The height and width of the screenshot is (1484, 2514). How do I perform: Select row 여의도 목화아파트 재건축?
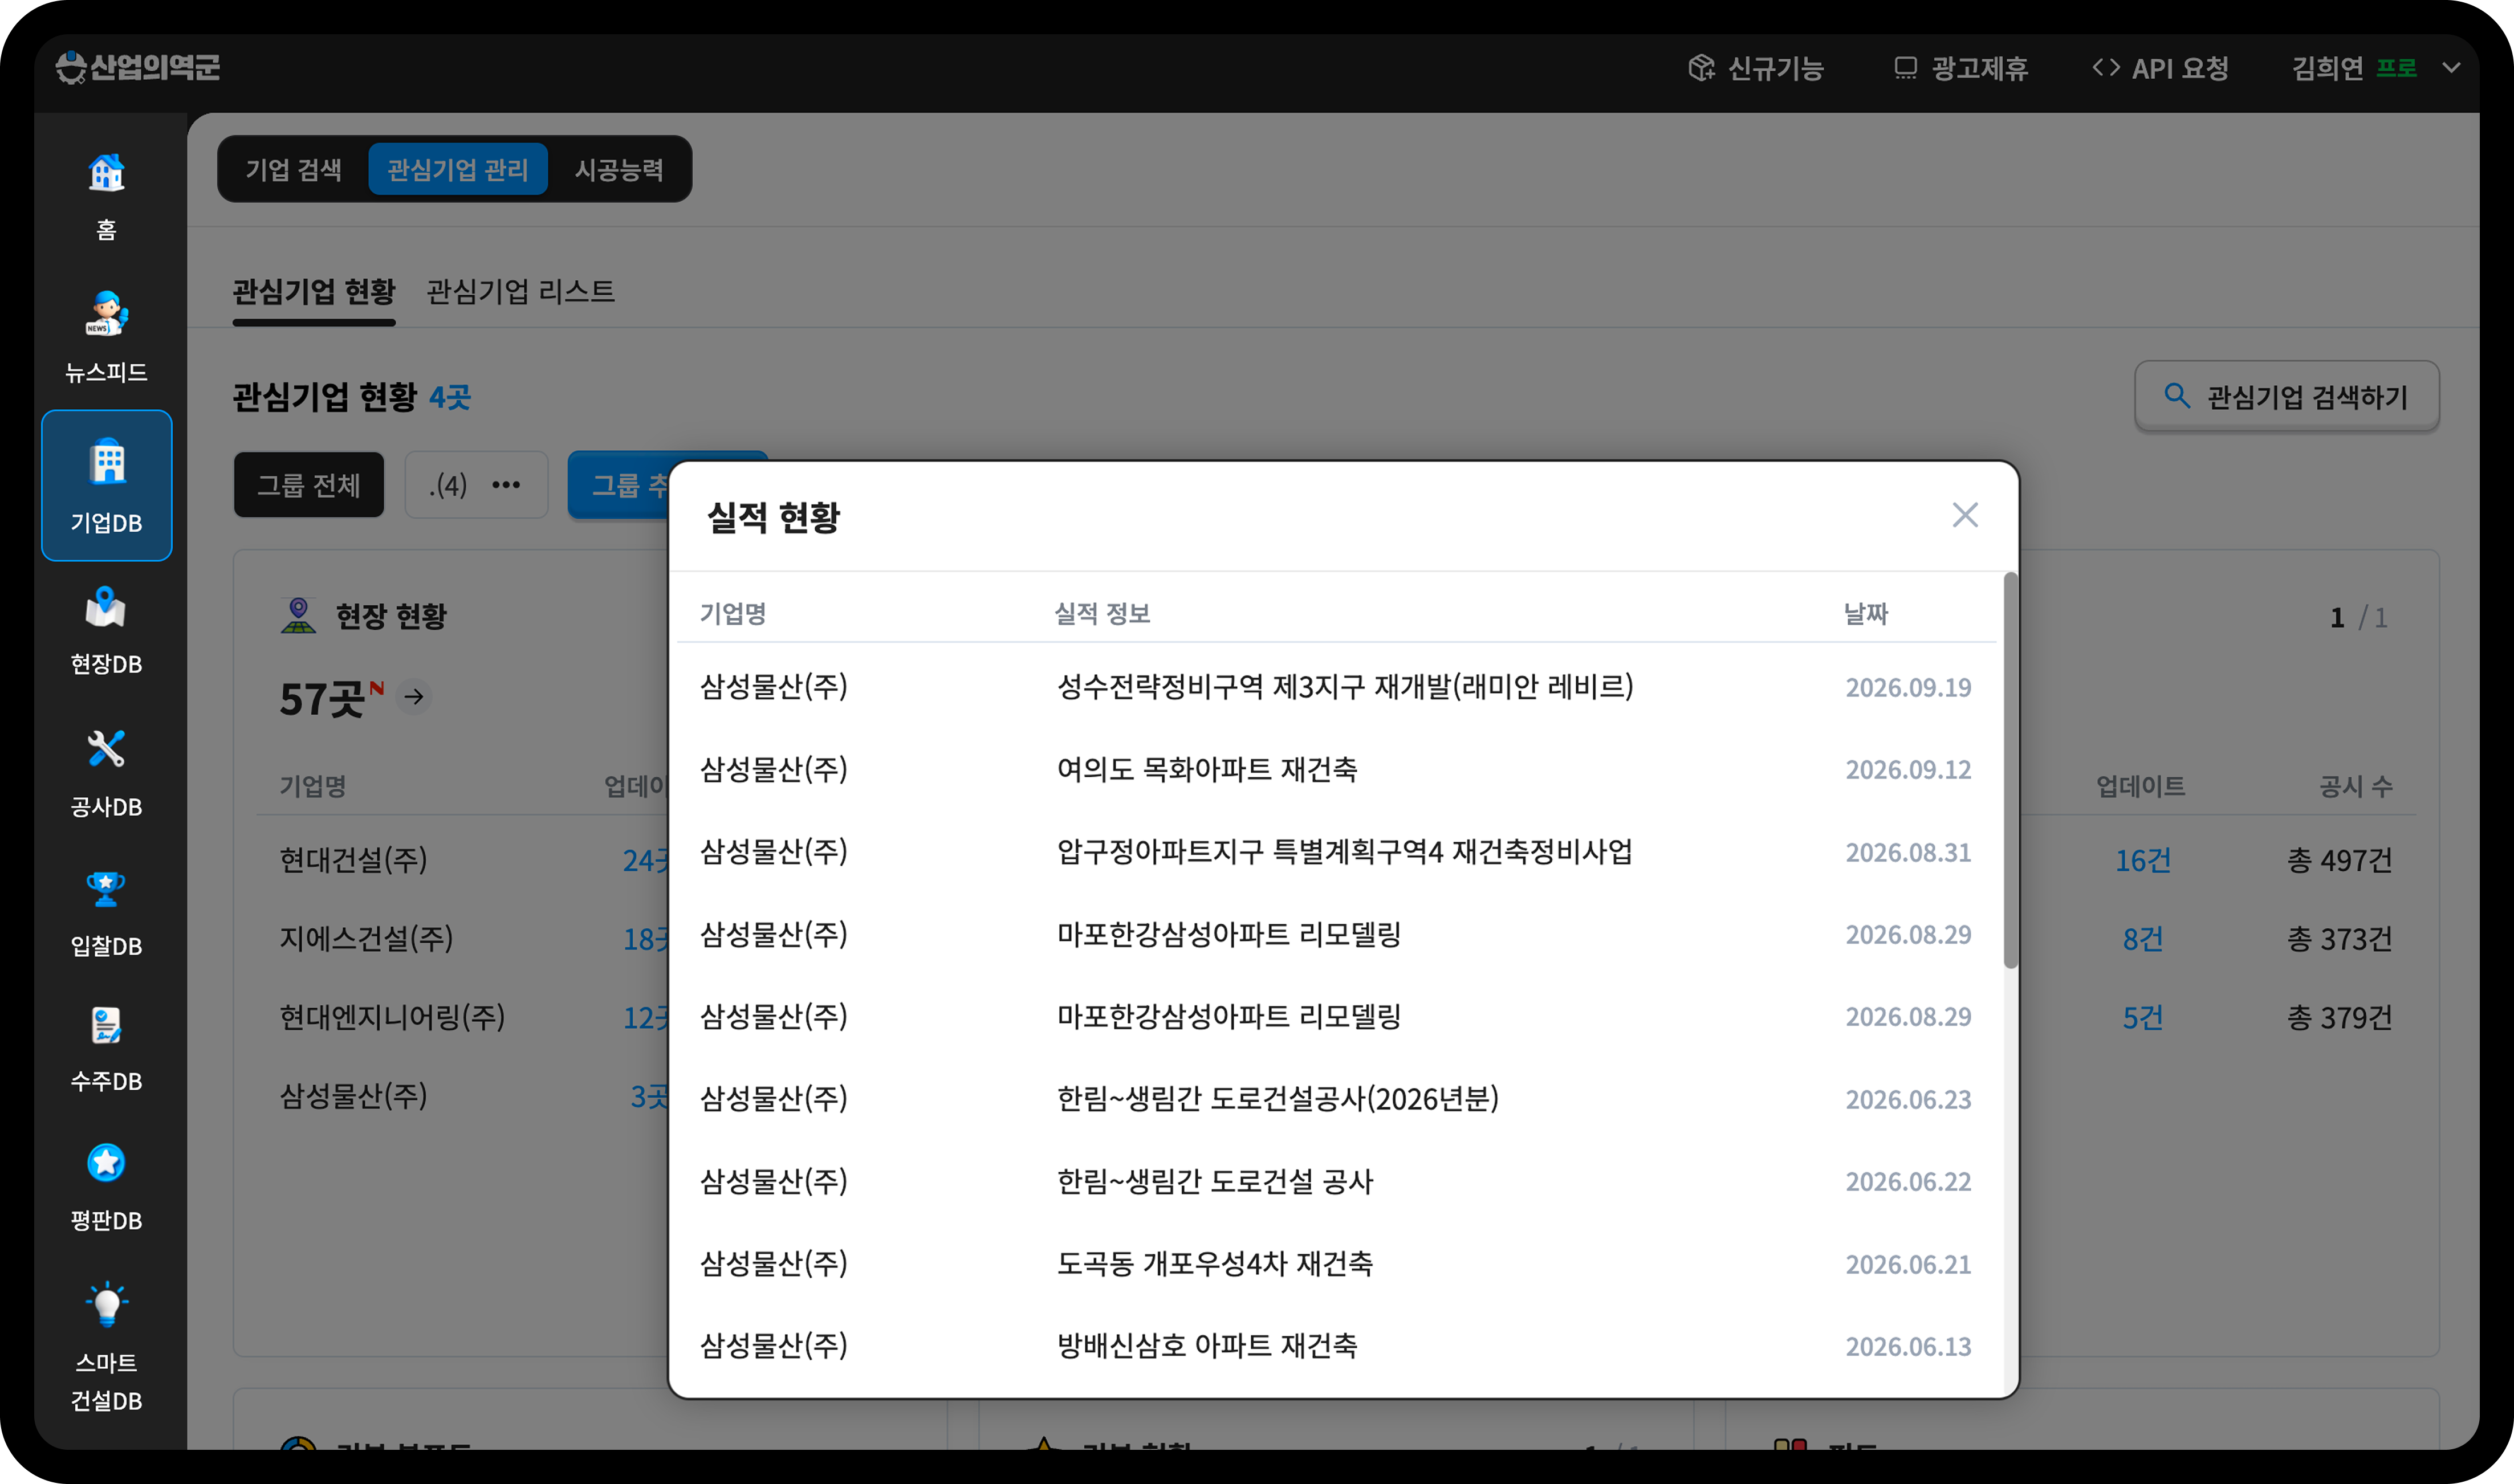pos(1336,769)
